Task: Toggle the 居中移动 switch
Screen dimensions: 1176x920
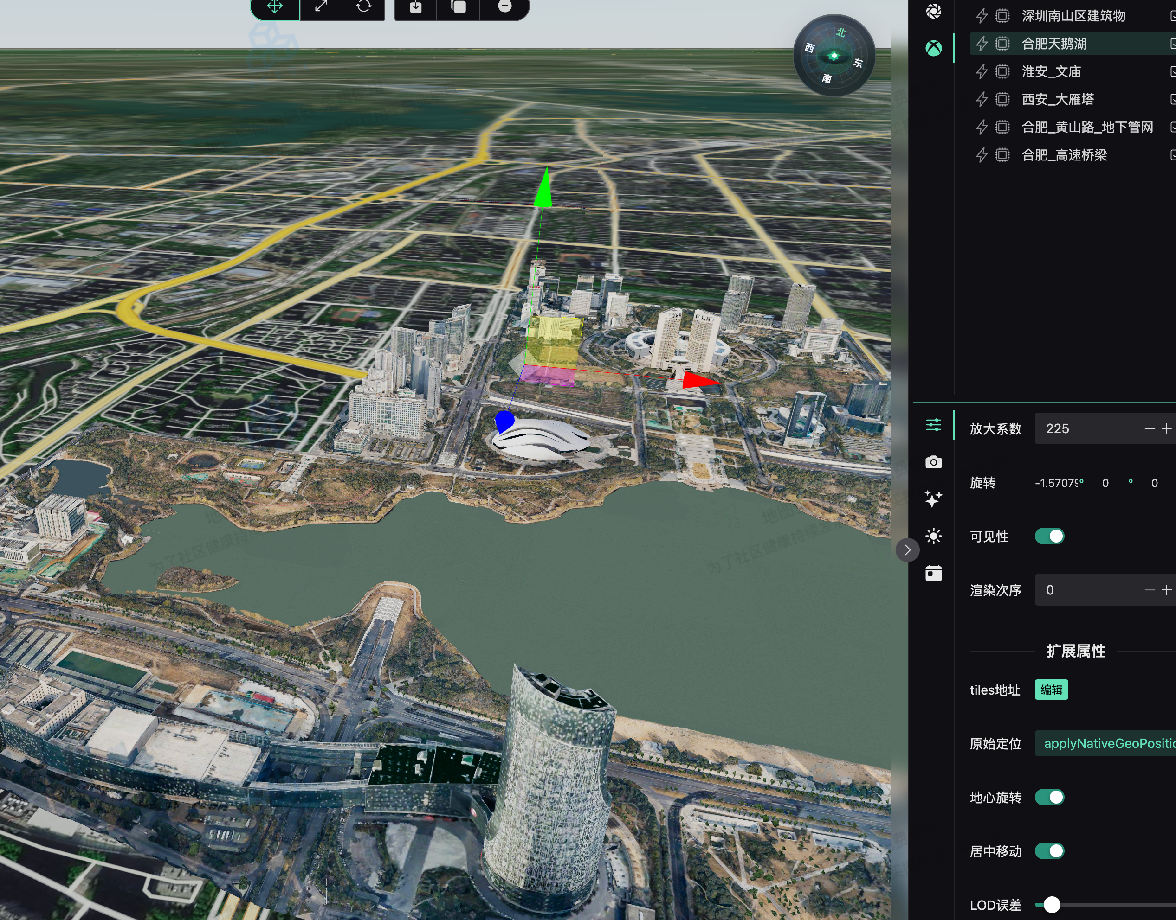Action: click(x=1049, y=851)
